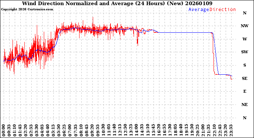Screen dimensions: 254x138
Task: Click the 00:35 time label
Action: click(x=9, y=131)
